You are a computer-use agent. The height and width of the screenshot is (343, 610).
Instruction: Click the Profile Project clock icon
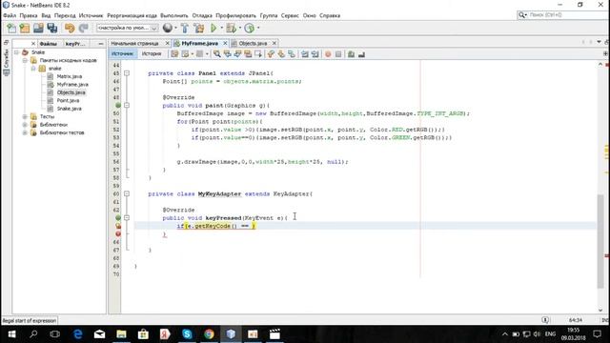click(250, 28)
